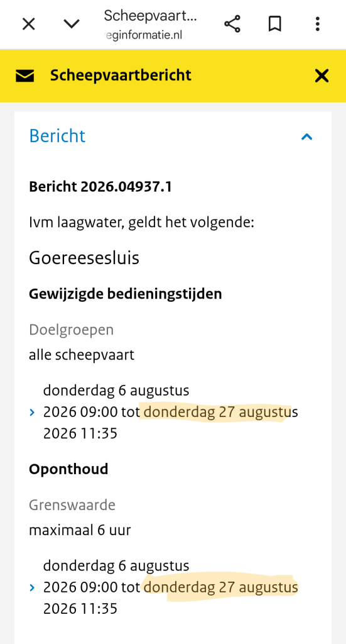Expand the date range arrow under Oponthoud

(x=33, y=588)
